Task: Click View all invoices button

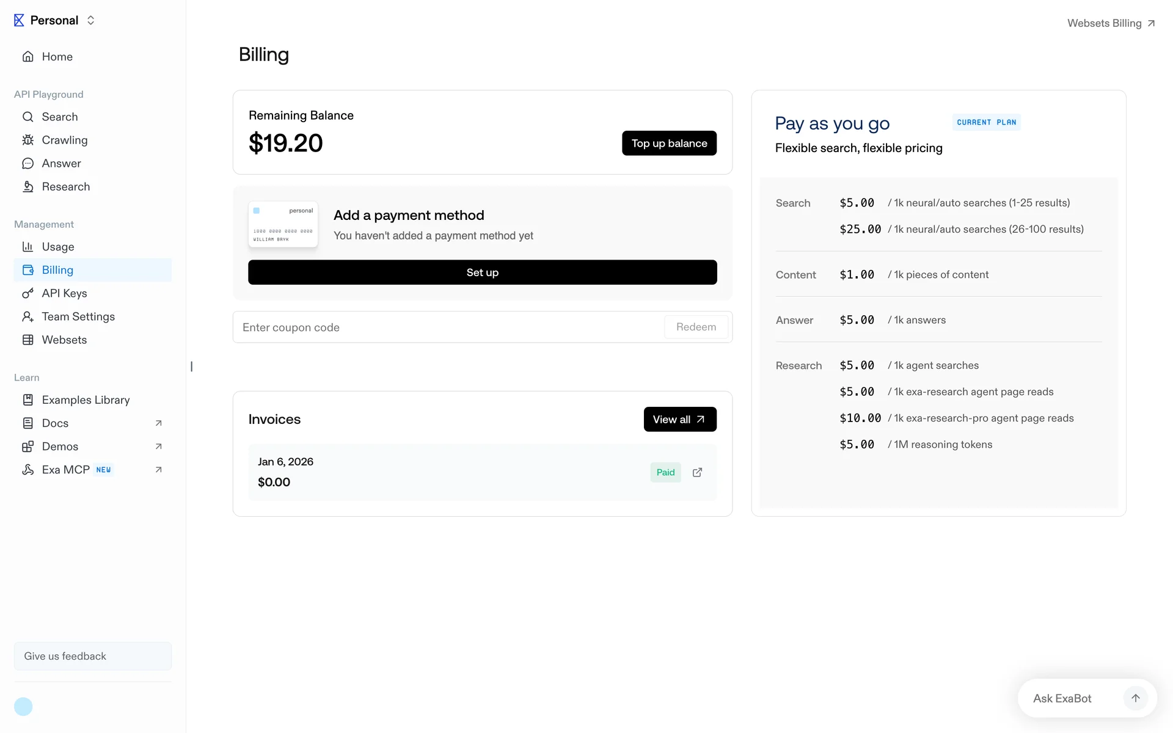Action: click(x=679, y=420)
